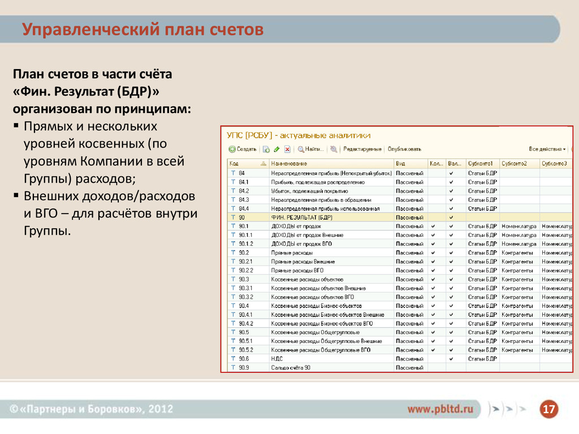Select row 'Сальдо счёта 90'
The image size is (579, 434).
400,367
